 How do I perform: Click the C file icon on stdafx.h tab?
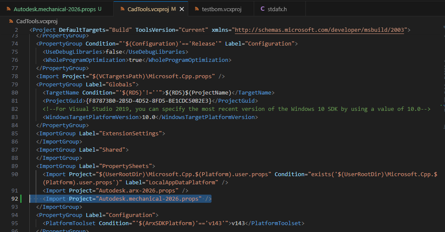[x=263, y=9]
